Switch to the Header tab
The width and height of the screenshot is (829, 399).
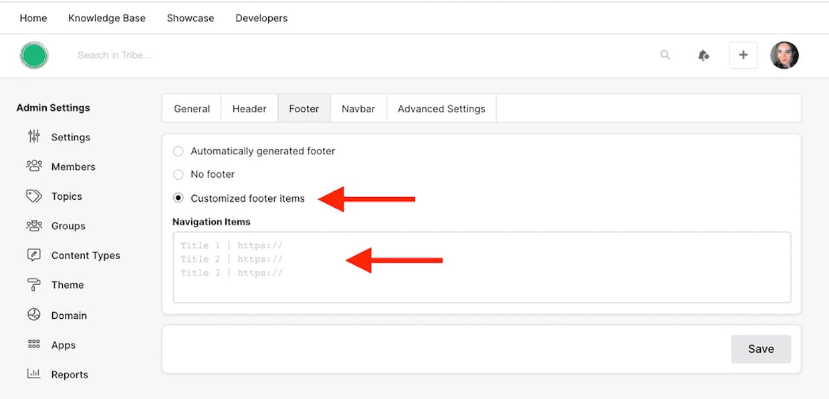(249, 109)
